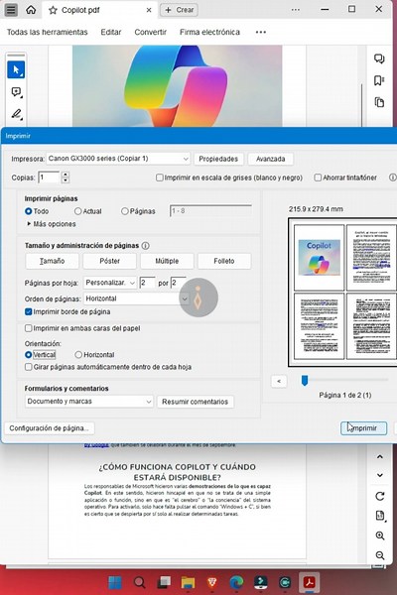Open Windows Start menu
The width and height of the screenshot is (397, 595).
tap(115, 582)
